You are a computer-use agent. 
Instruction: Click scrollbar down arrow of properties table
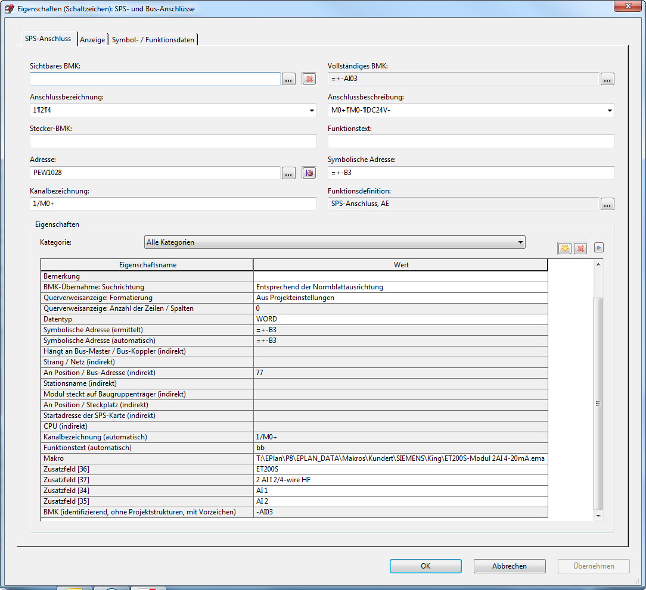tap(598, 516)
